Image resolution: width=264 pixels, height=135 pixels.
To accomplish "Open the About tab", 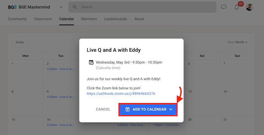I will point(139,19).
